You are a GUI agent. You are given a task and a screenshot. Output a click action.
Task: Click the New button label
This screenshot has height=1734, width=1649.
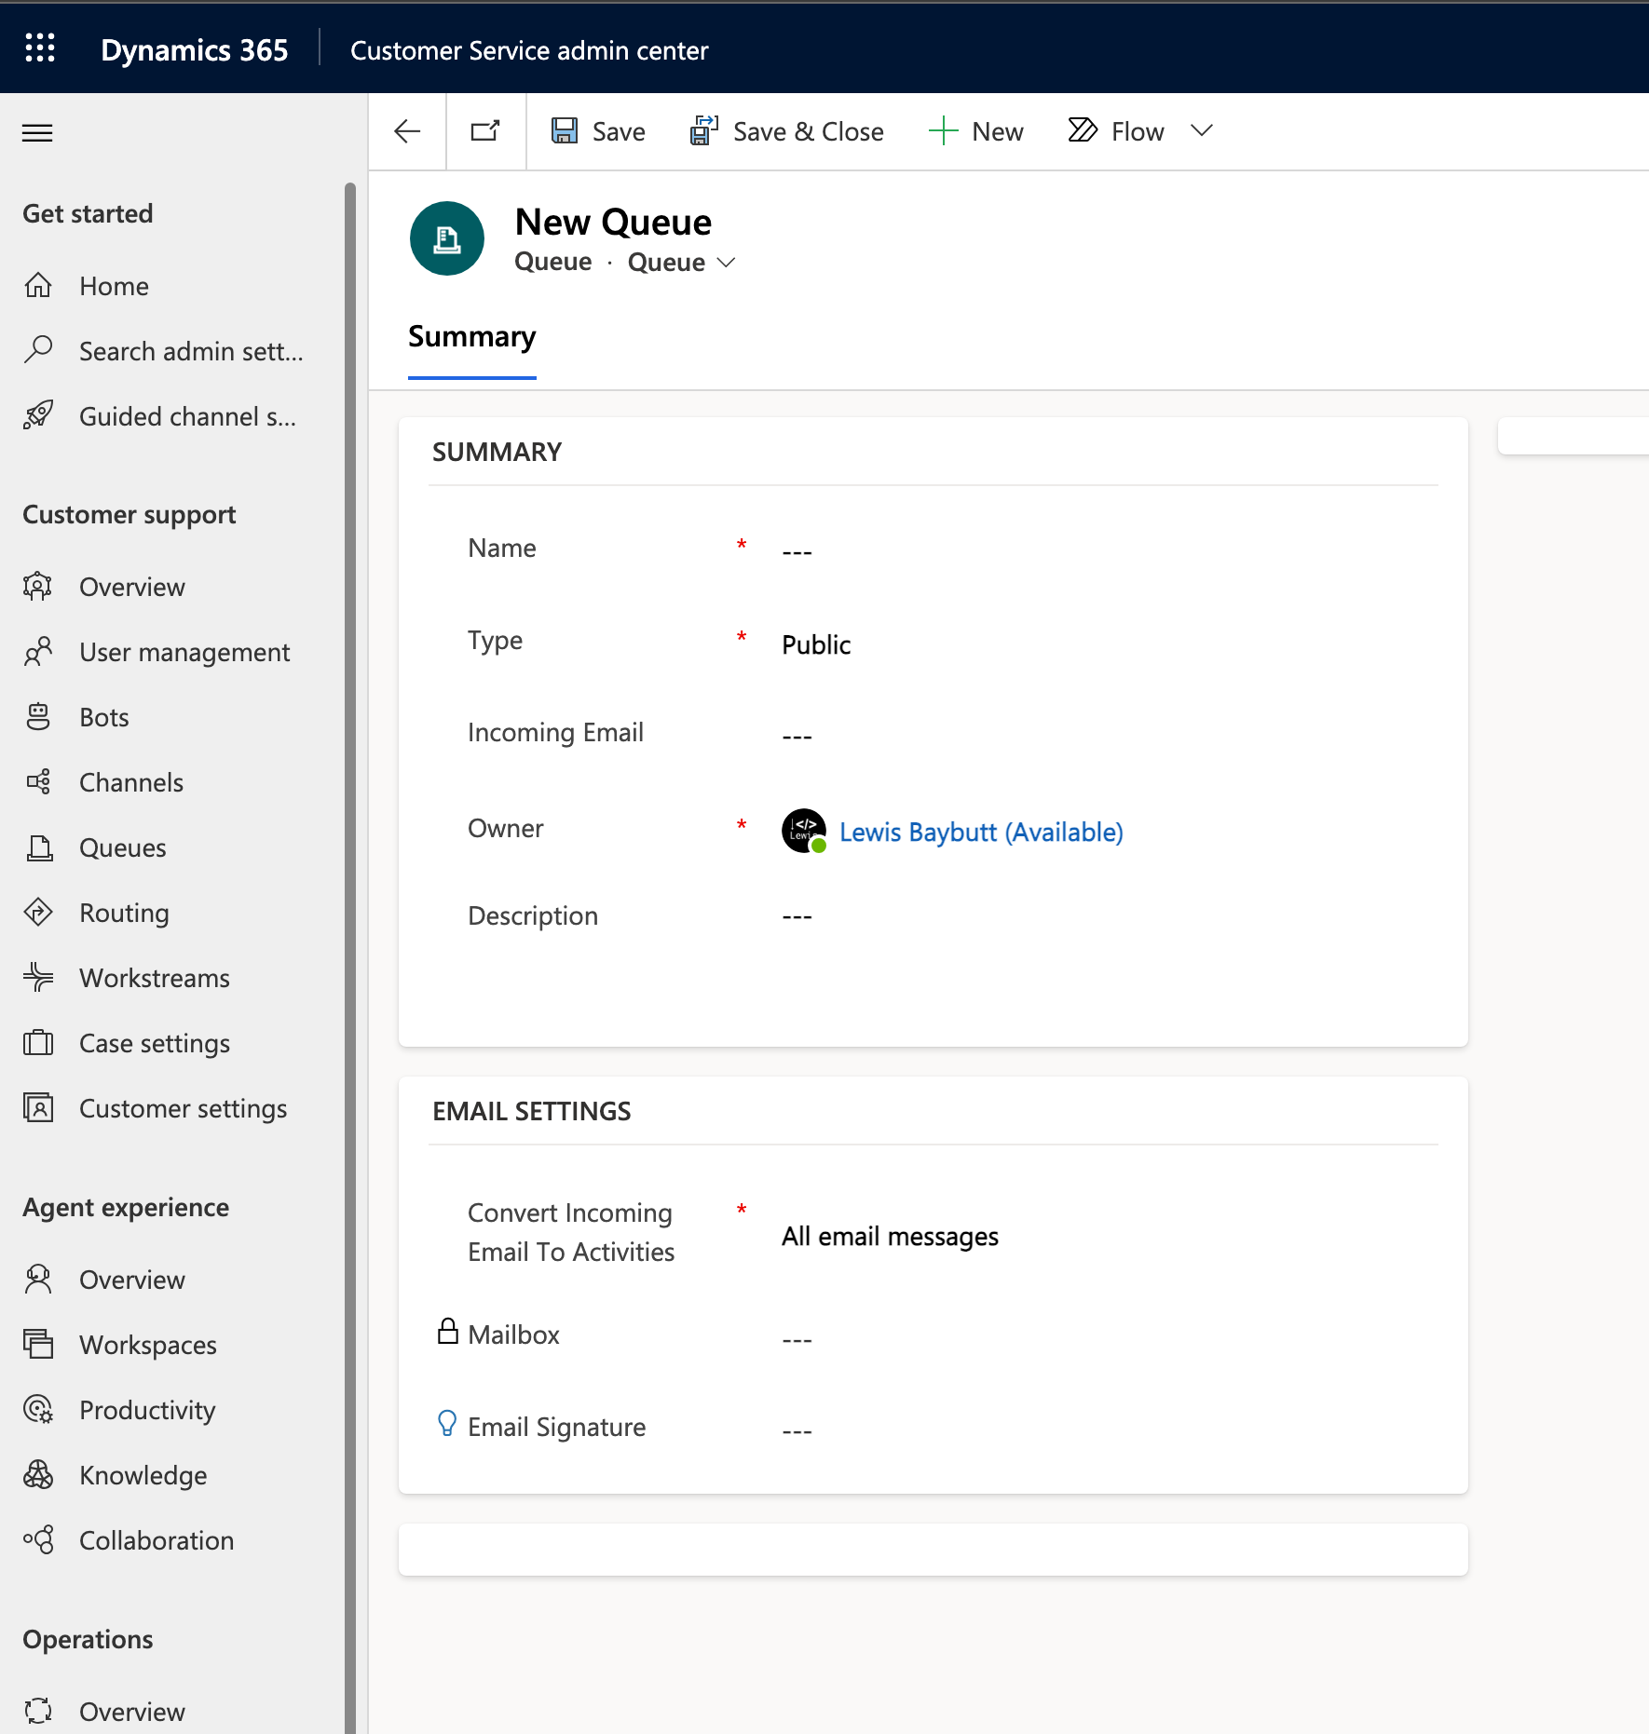[998, 131]
